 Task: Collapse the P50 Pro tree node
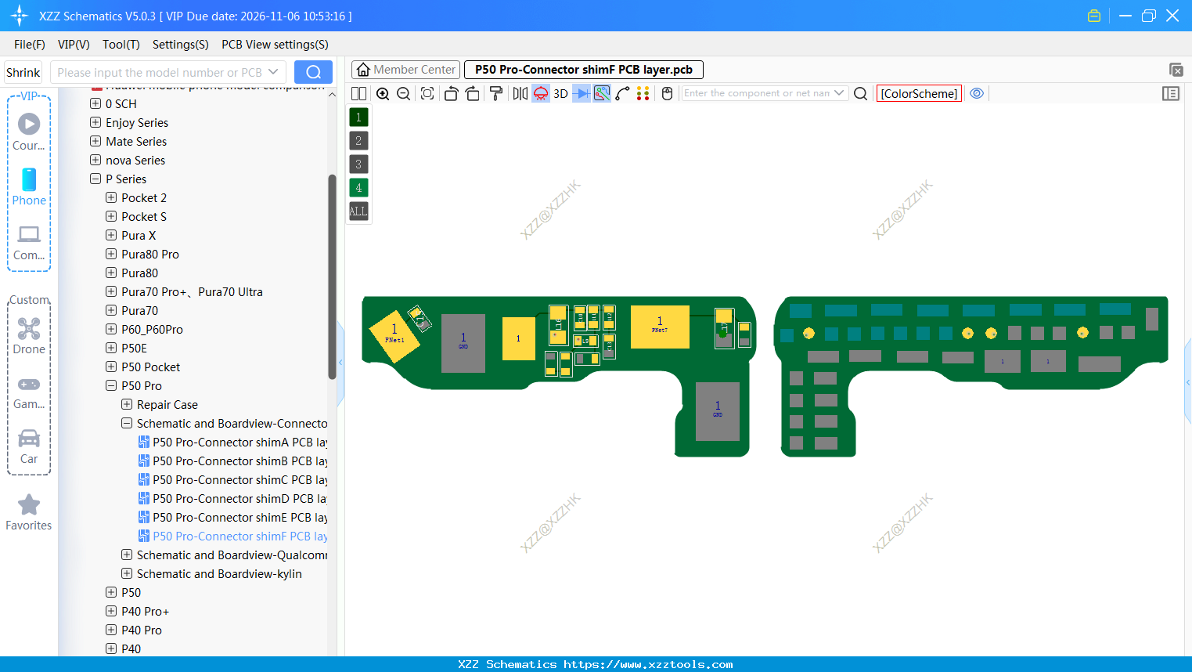(110, 385)
